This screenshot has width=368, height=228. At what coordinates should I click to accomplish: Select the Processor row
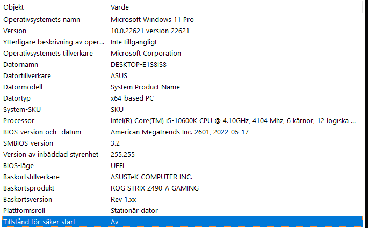tap(19, 121)
